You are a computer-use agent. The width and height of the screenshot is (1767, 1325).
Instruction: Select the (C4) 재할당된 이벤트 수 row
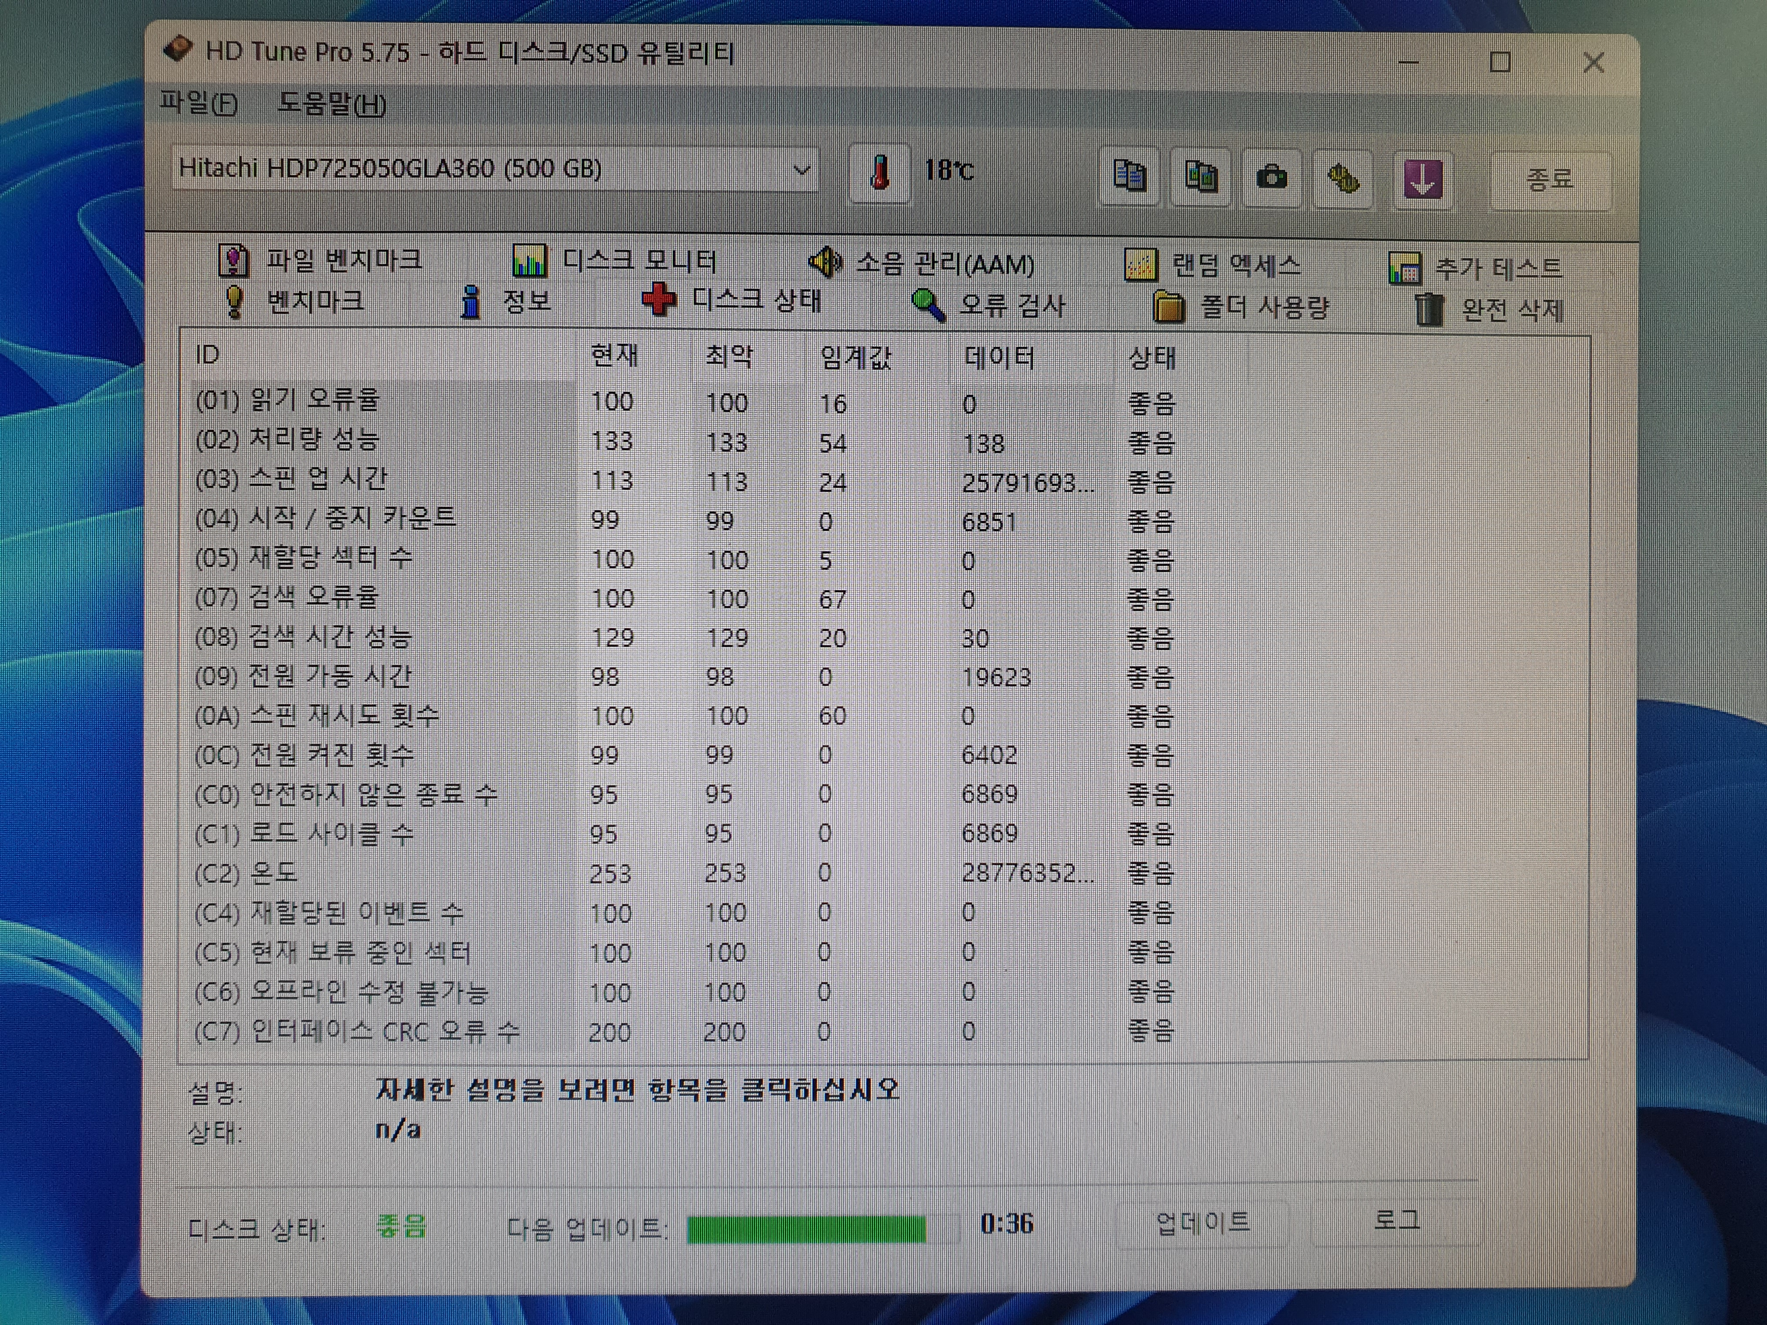(685, 912)
